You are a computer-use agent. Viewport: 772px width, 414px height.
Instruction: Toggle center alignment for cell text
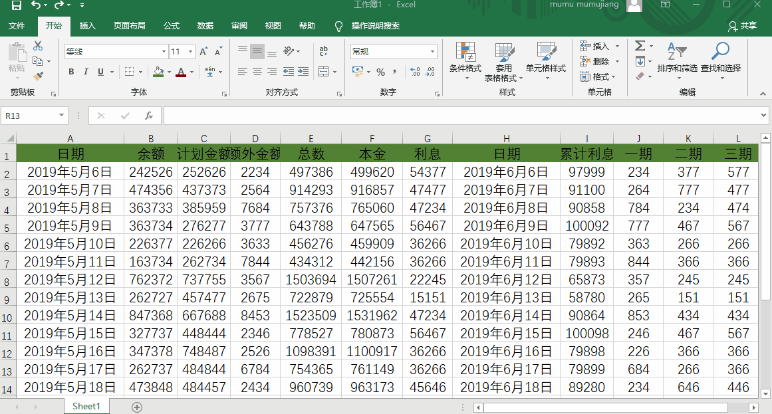pyautogui.click(x=257, y=72)
